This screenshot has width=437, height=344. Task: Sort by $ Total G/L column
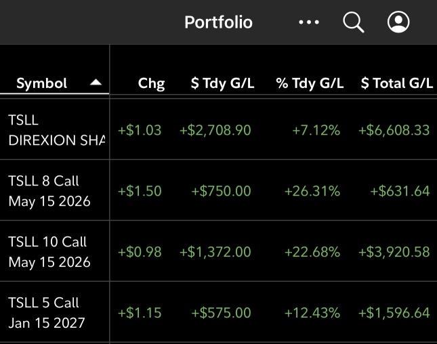(x=397, y=83)
